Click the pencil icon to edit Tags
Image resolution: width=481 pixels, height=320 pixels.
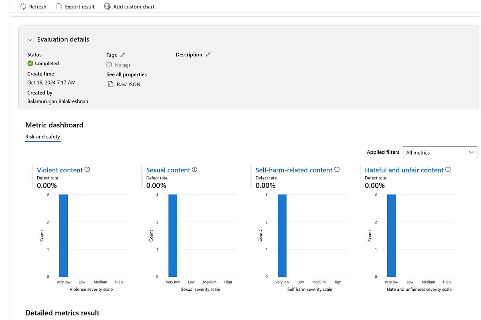tap(122, 55)
